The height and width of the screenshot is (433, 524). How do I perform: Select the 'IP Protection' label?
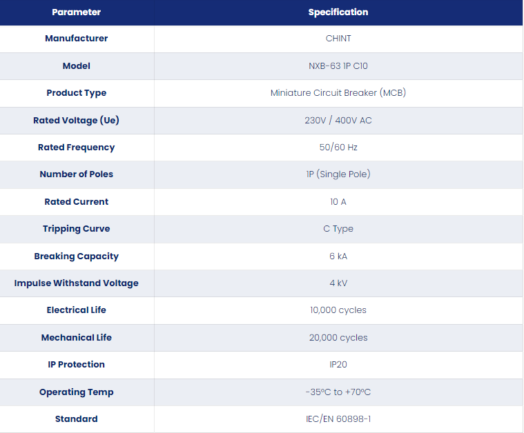click(x=76, y=365)
